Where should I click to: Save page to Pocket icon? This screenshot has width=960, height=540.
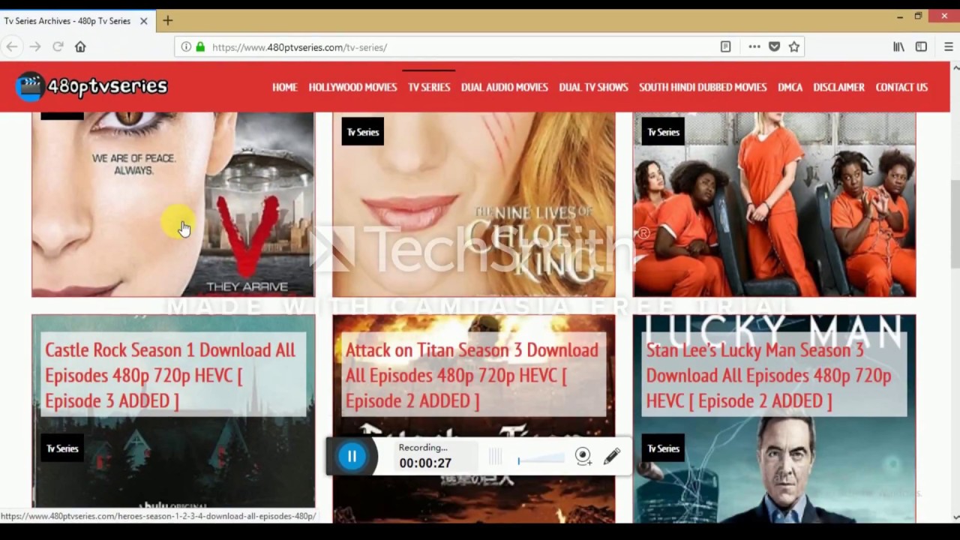(x=775, y=46)
